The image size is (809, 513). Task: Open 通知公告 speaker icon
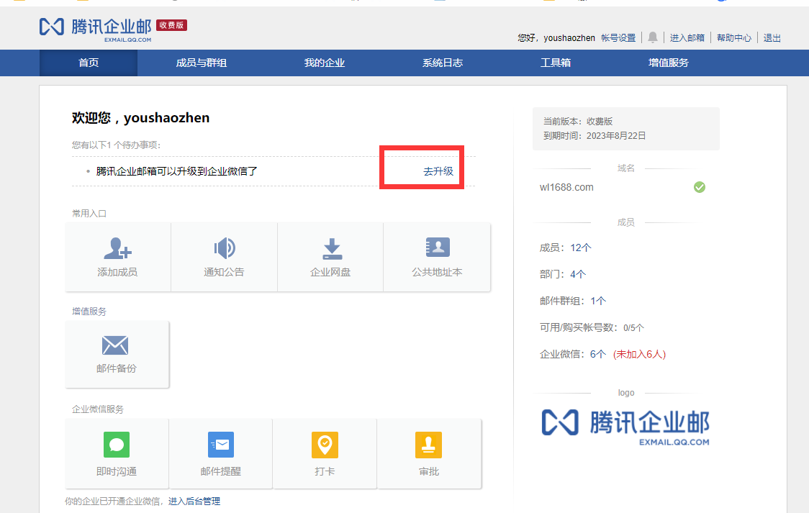(225, 248)
